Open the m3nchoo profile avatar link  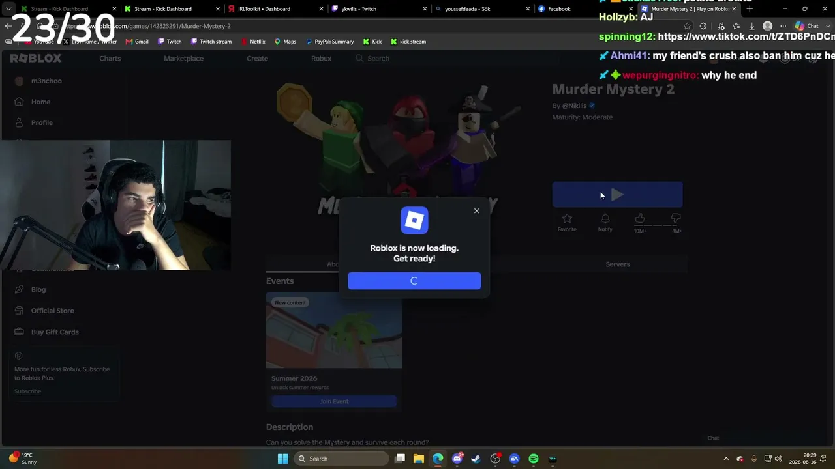point(19,81)
